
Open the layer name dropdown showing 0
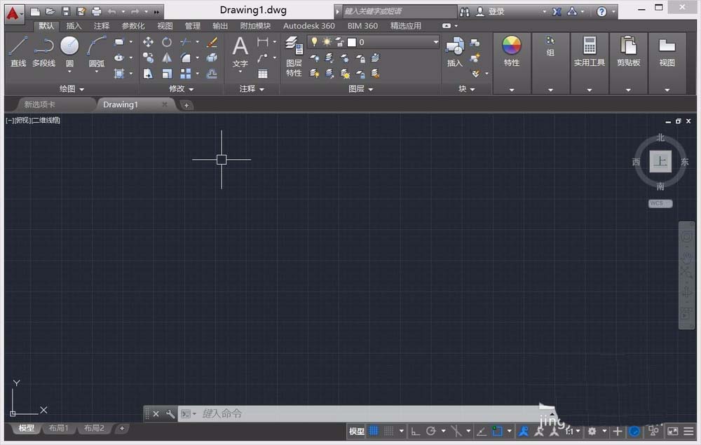coord(393,42)
